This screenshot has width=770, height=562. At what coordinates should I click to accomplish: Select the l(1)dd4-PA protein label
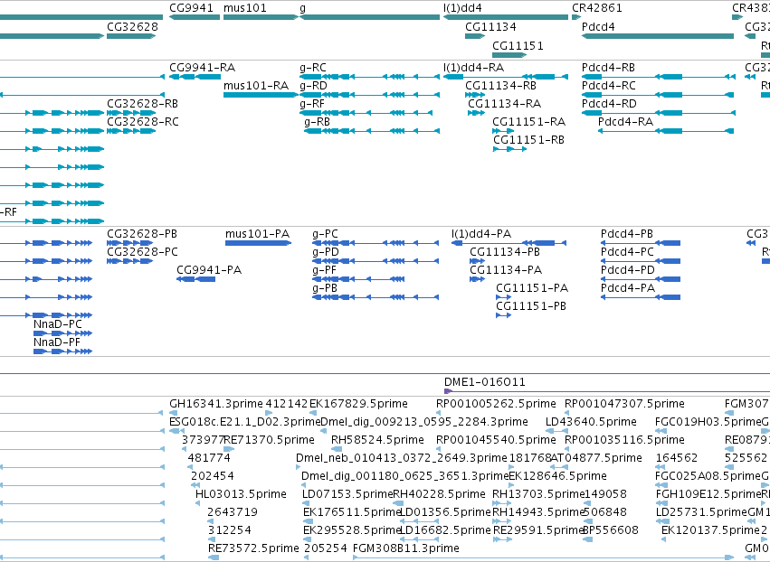(x=481, y=234)
